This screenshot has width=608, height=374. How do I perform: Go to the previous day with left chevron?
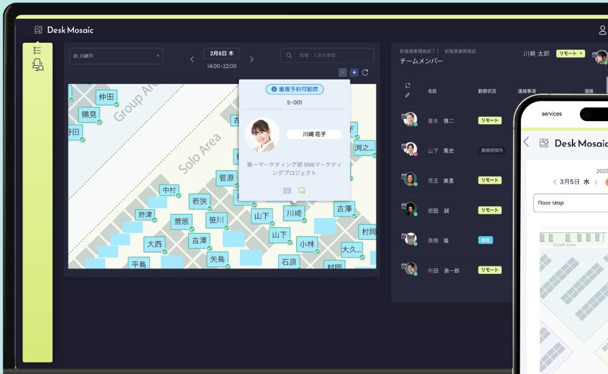click(192, 60)
